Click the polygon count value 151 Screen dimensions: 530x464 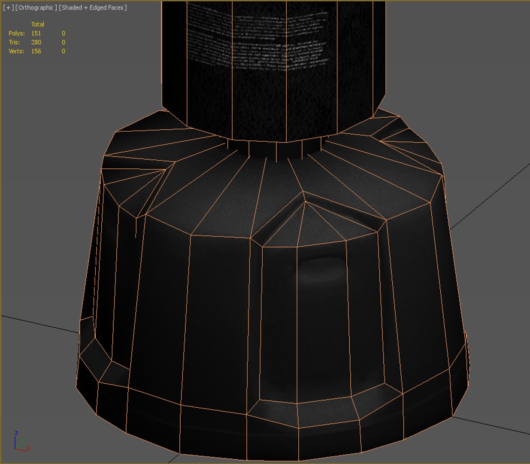(x=36, y=34)
